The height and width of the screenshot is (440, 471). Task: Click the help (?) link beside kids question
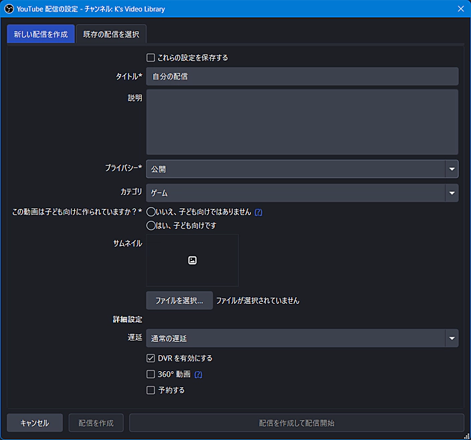click(x=258, y=212)
